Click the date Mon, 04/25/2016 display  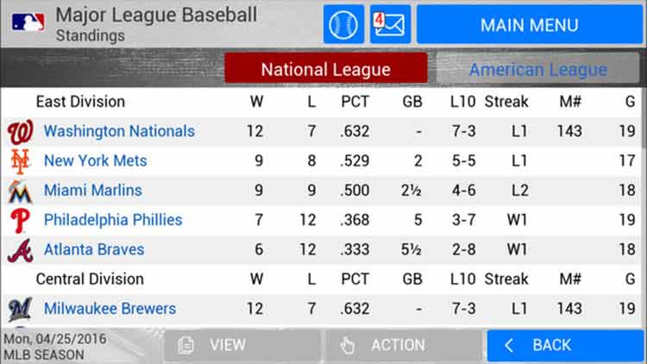pos(54,339)
